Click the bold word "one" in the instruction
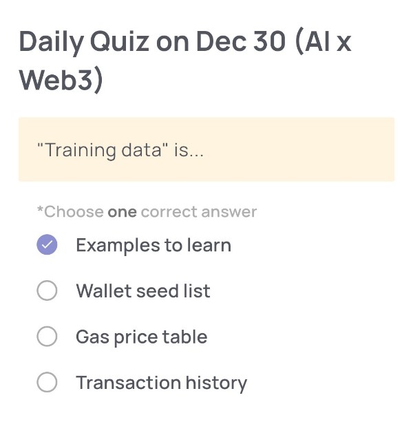This screenshot has height=433, width=413. [122, 211]
